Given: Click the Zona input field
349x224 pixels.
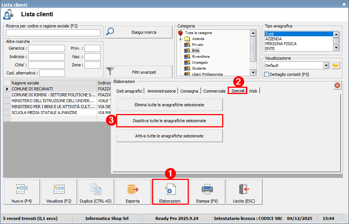Looking at the screenshot, I should 92,65.
